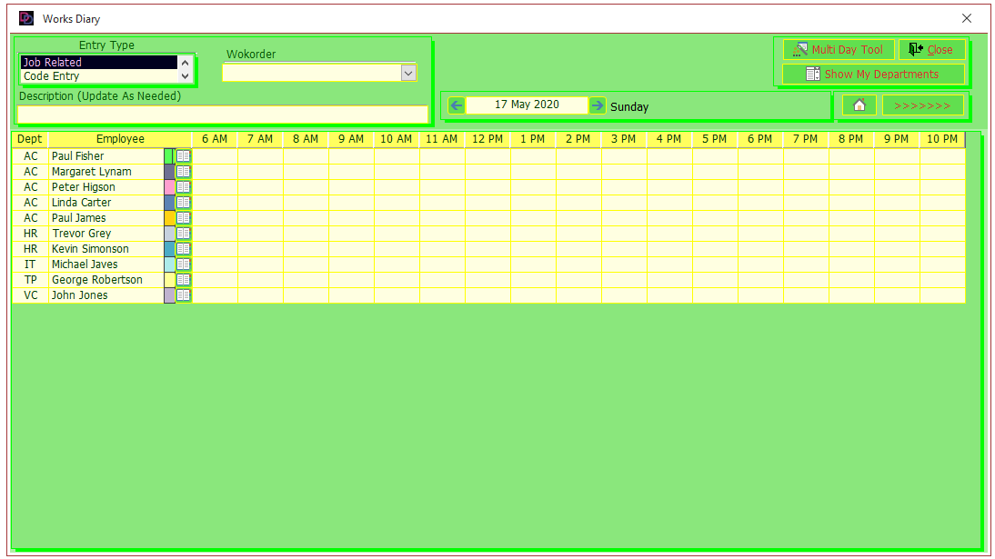Click the home icon button
The image size is (995, 559).
coord(859,105)
